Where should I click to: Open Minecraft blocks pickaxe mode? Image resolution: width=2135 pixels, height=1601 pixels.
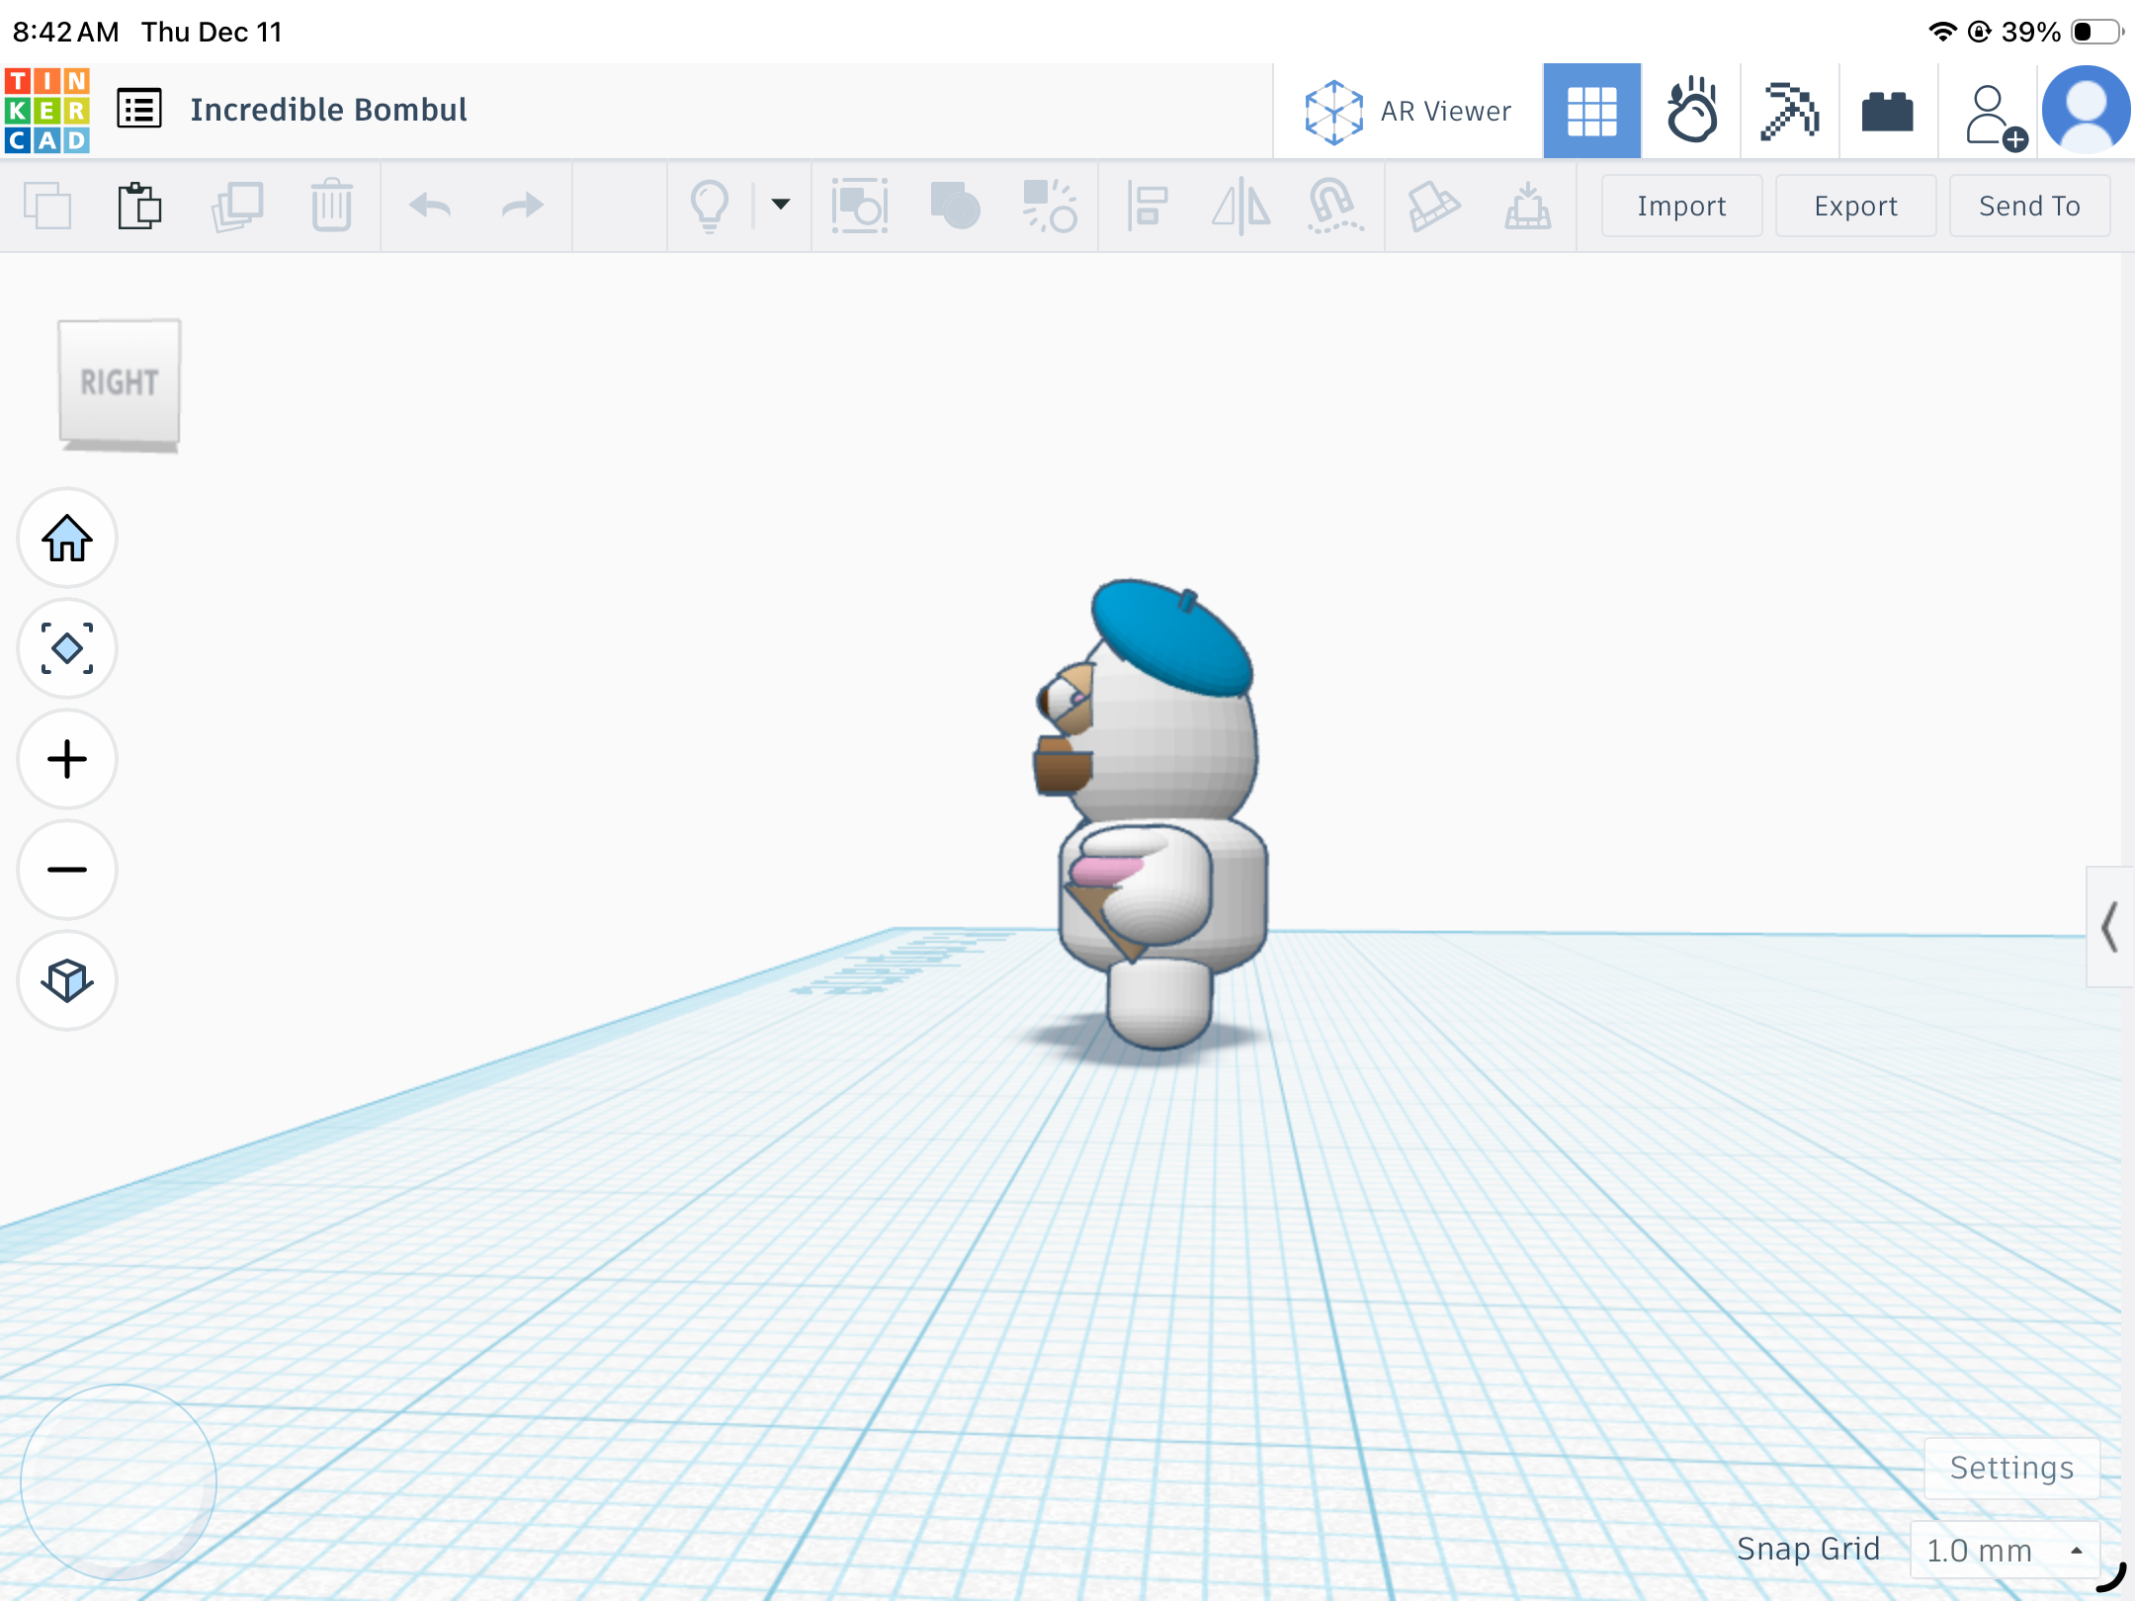pos(1790,111)
